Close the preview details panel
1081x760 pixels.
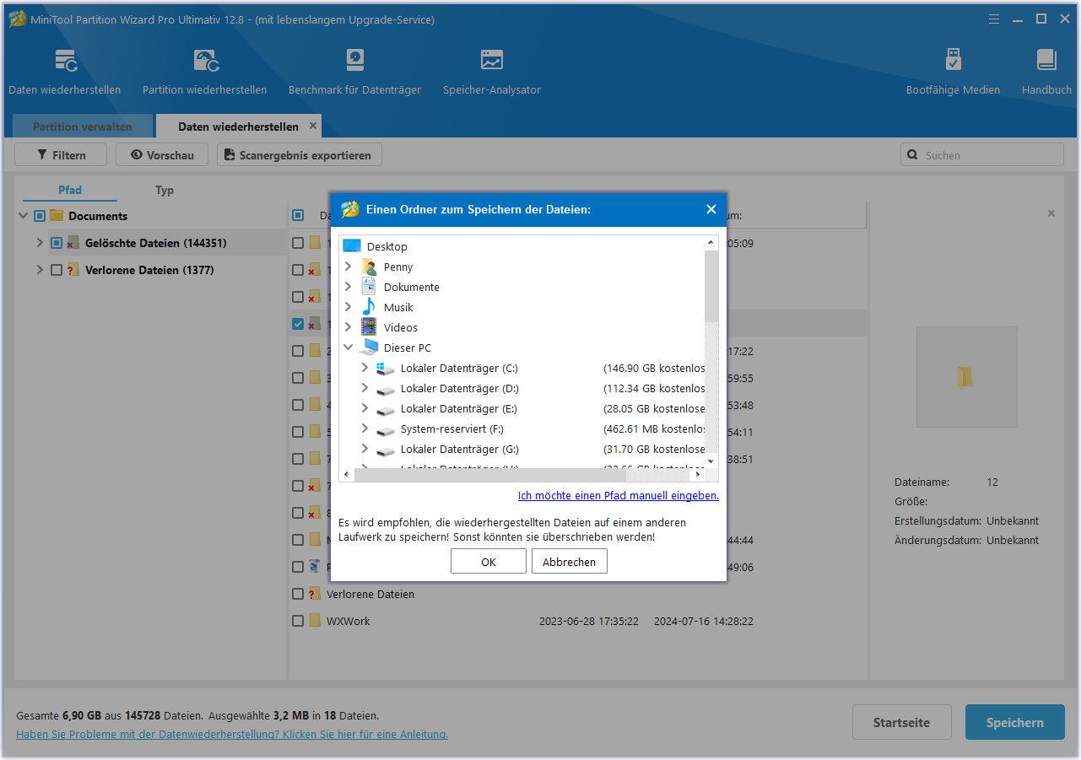(1051, 214)
